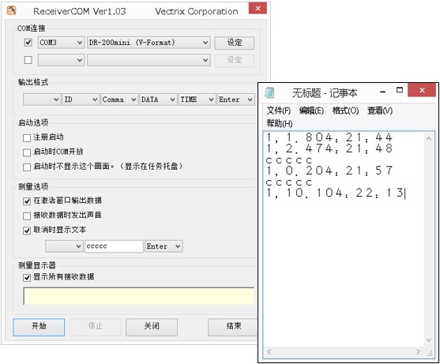Open Notepad 编辑(E) menu

click(311, 111)
